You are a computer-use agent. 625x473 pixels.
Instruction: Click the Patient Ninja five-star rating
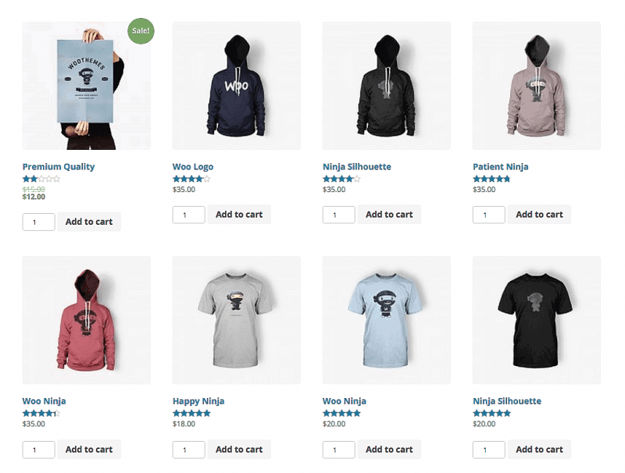491,179
